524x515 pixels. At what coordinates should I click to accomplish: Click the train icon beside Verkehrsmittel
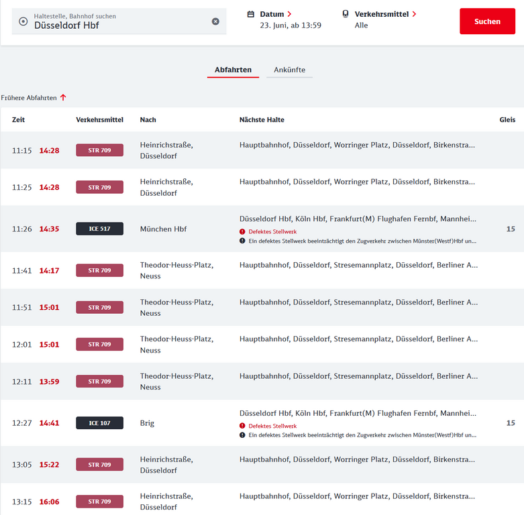[346, 13]
